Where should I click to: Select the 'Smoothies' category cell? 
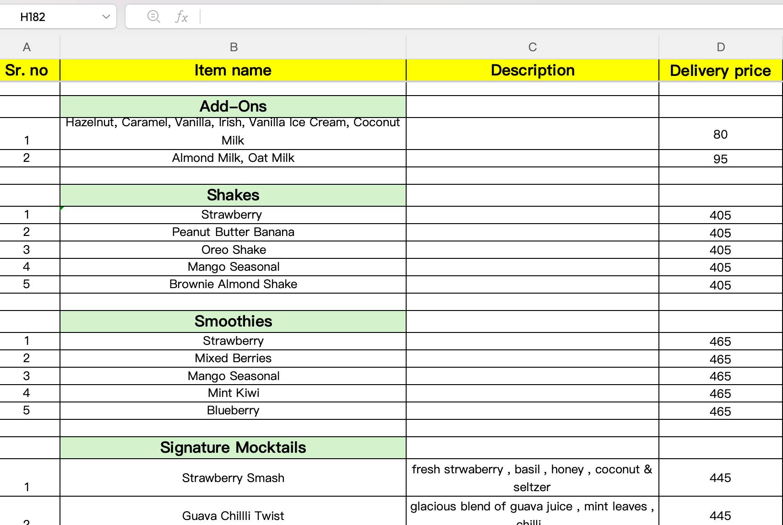click(x=233, y=321)
